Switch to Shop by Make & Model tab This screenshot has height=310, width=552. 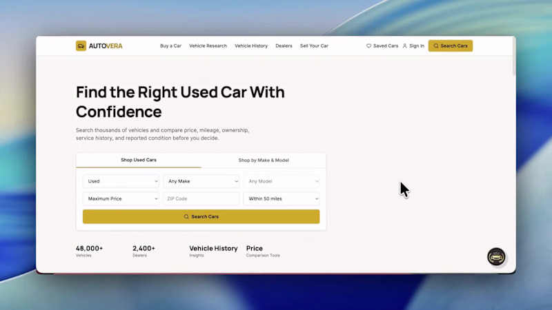264,161
